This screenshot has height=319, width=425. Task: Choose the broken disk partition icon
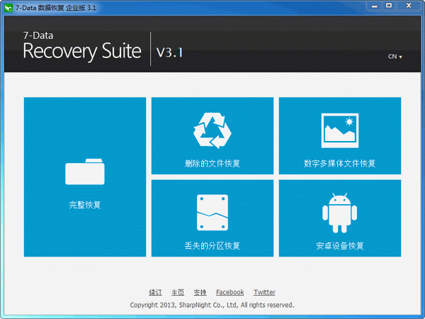coord(212,213)
